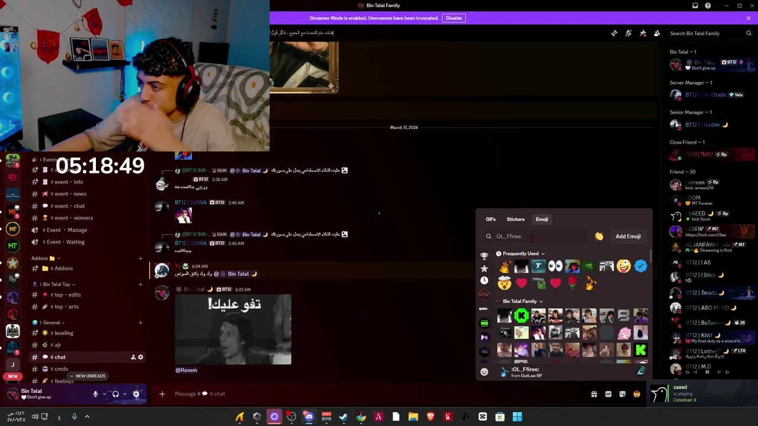Click the Message chat input box
758x426 pixels.
pyautogui.click(x=379, y=394)
